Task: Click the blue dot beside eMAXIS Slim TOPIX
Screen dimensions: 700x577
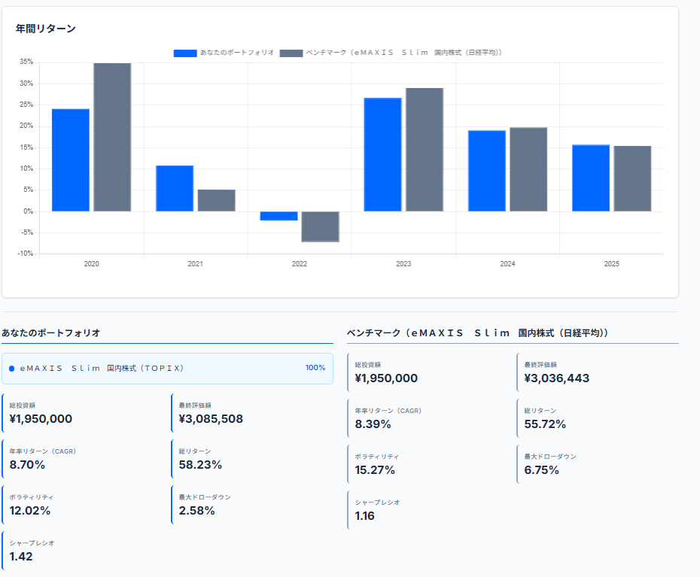Action: 12,369
